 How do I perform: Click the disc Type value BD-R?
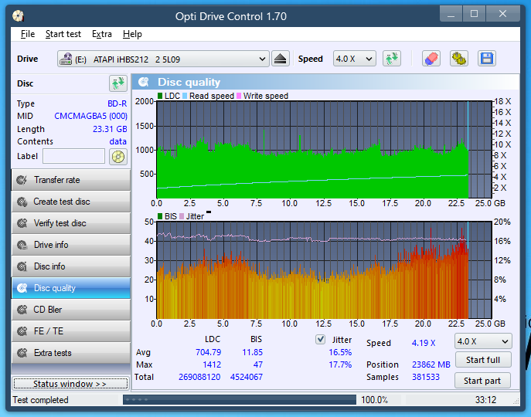(x=117, y=103)
